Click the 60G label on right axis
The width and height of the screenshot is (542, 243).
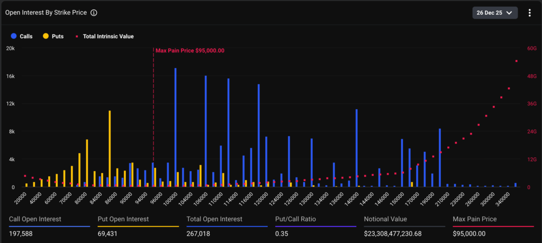[x=530, y=48]
